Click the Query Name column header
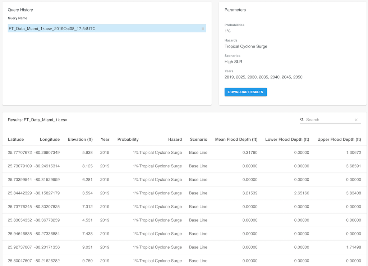Image resolution: width=368 pixels, height=266 pixels. 18,18
